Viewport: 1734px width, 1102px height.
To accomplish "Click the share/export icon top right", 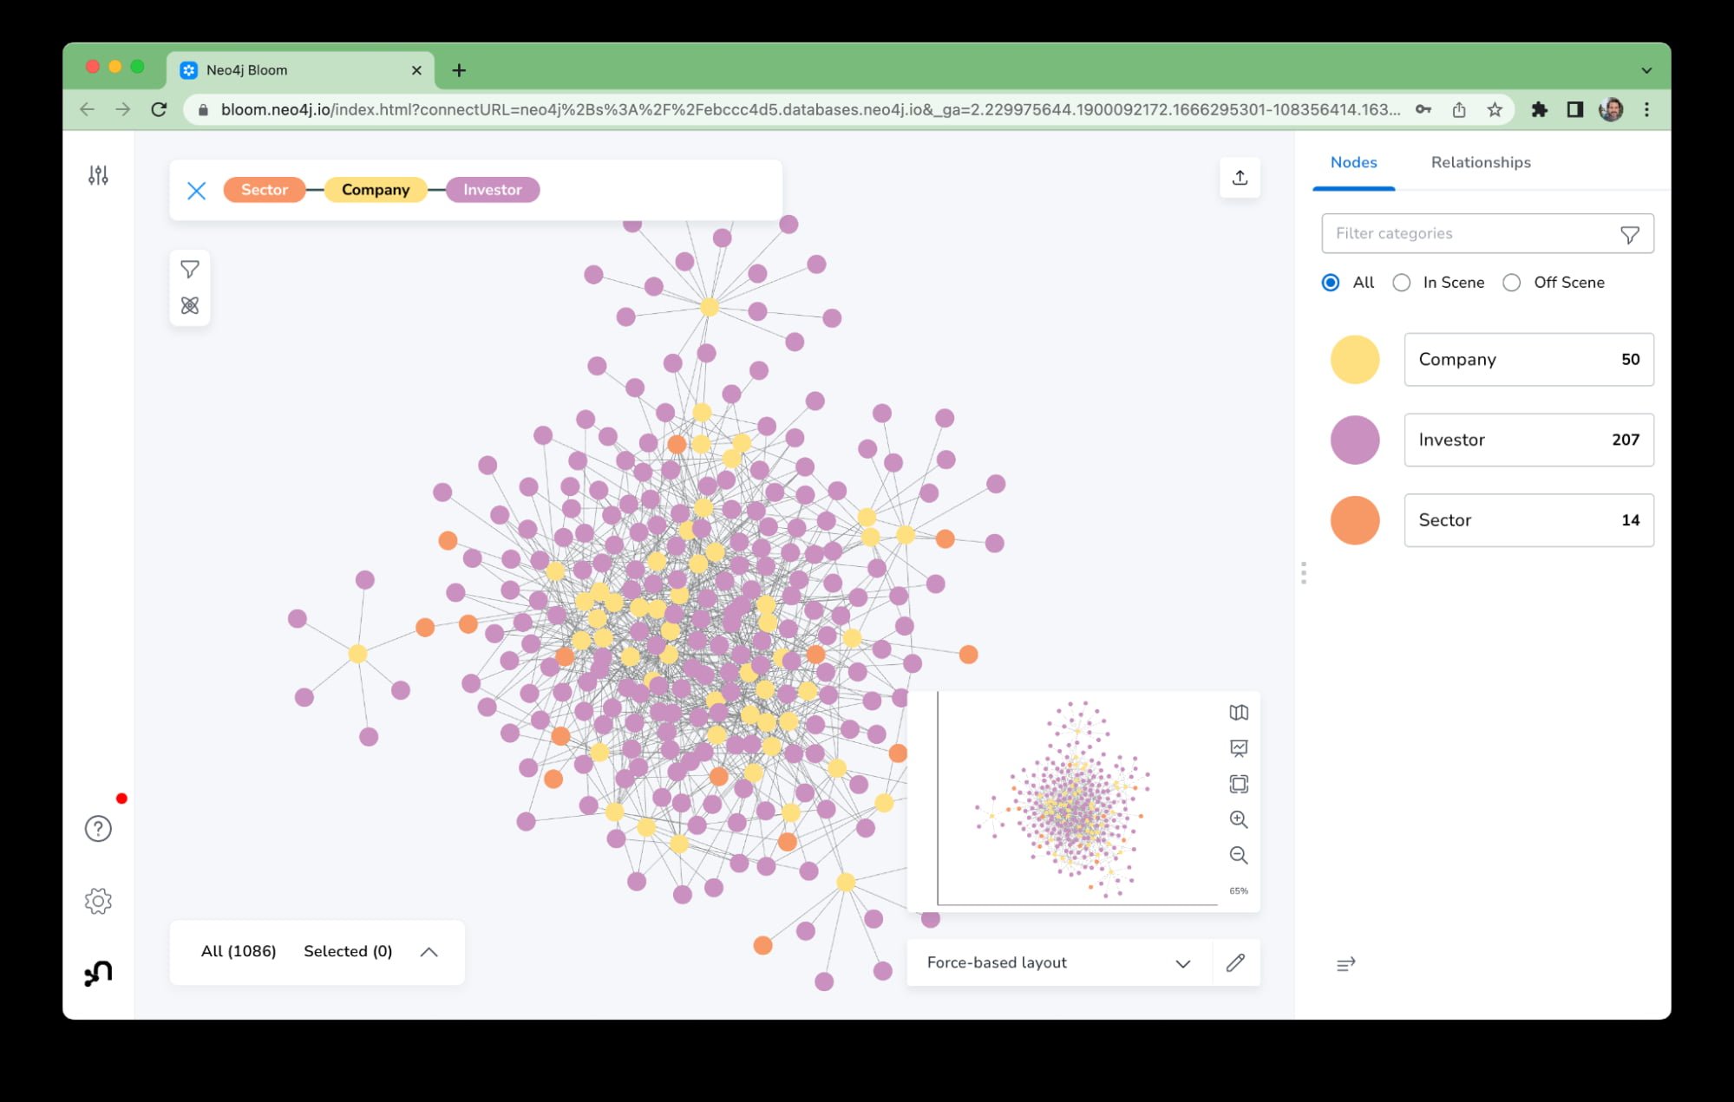I will pos(1239,177).
